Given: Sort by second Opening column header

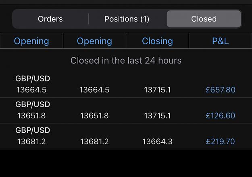Looking at the screenshot, I should pyautogui.click(x=94, y=41).
